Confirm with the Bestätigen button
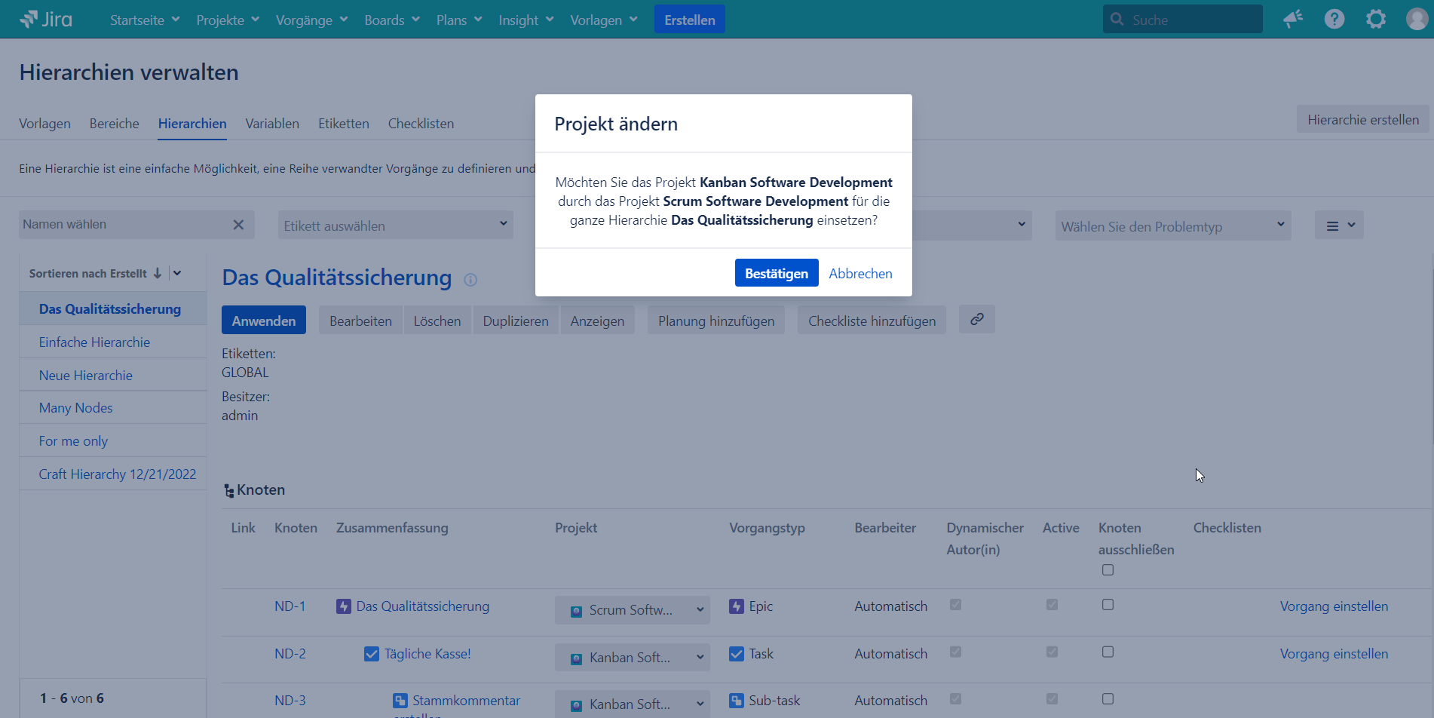 776,273
